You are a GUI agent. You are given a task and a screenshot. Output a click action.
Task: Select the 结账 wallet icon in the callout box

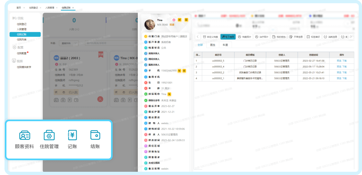coord(95,135)
